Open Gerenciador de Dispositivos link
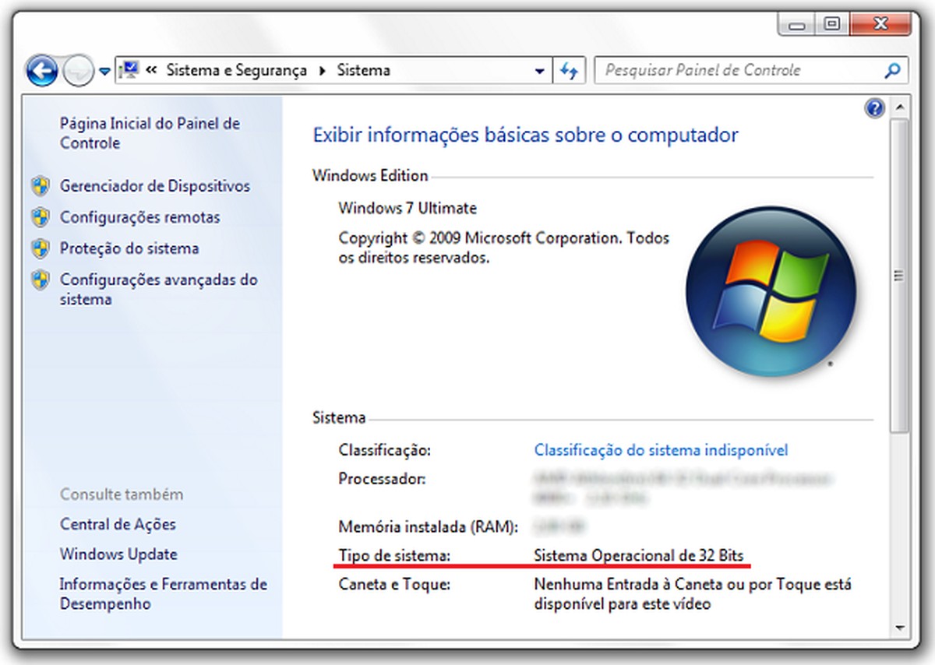Screen dimensions: 935x665 155,186
